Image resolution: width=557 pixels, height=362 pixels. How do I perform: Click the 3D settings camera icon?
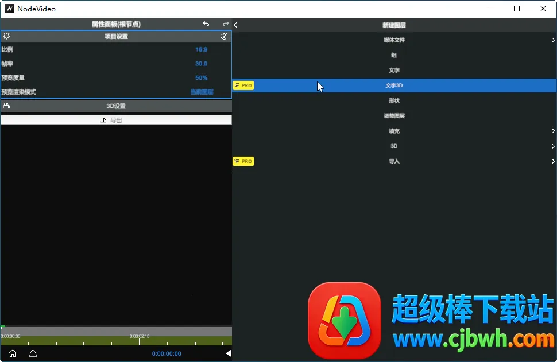point(7,106)
